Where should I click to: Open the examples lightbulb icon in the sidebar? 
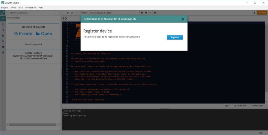point(3,30)
